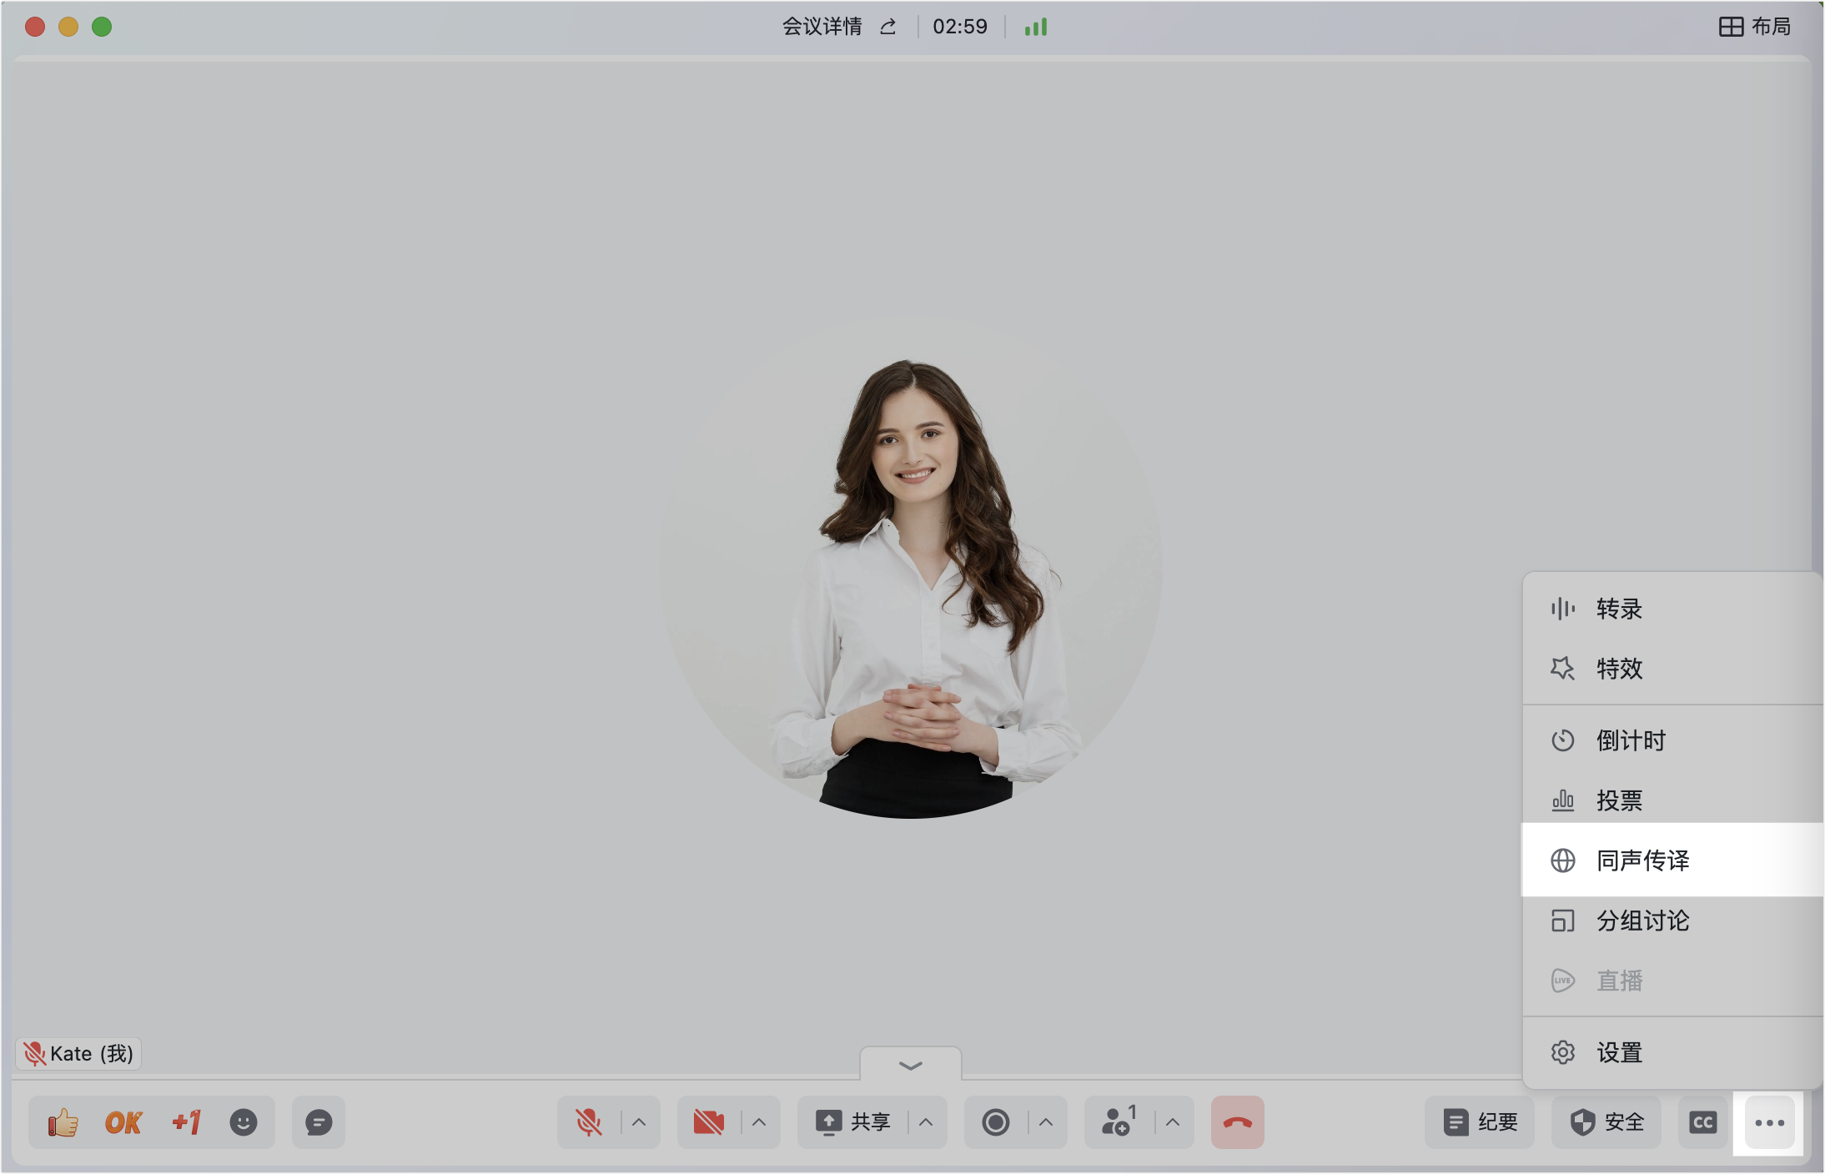Open participants invite icon
Viewport: 1825px width, 1174px height.
(1119, 1122)
